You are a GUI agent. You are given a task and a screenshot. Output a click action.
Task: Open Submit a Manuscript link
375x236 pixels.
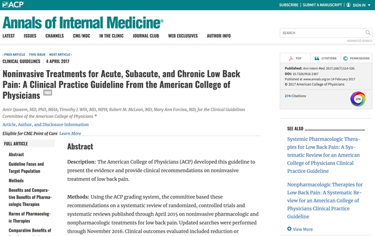point(322,5)
